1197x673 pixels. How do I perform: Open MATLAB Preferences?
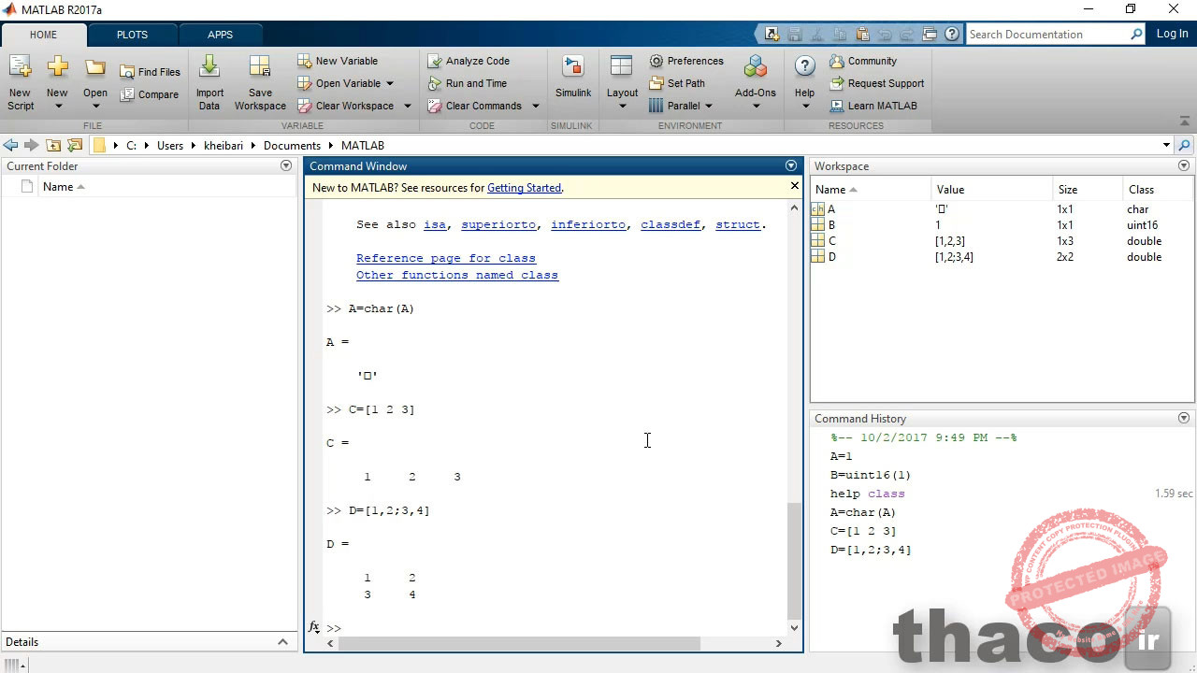point(686,61)
